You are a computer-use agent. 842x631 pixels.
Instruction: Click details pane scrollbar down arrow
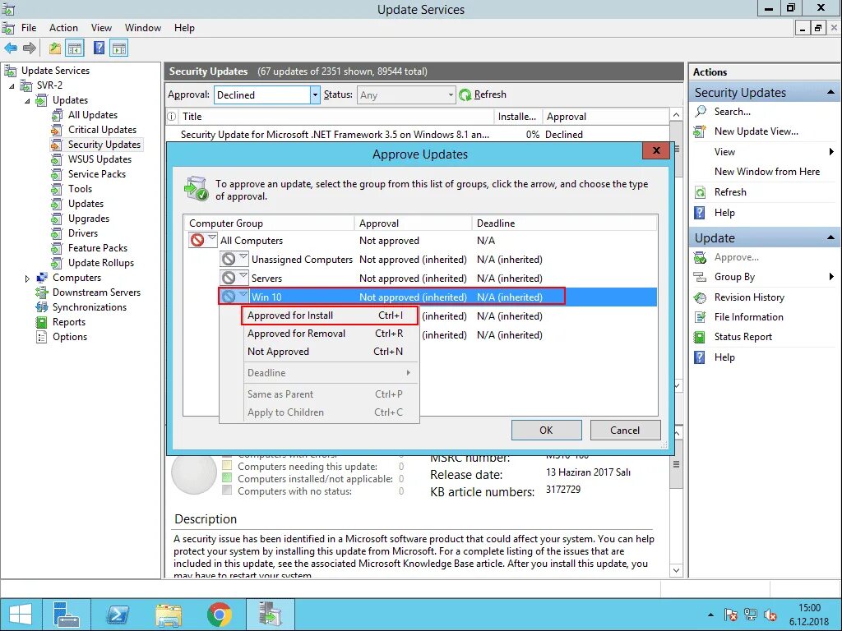(677, 571)
